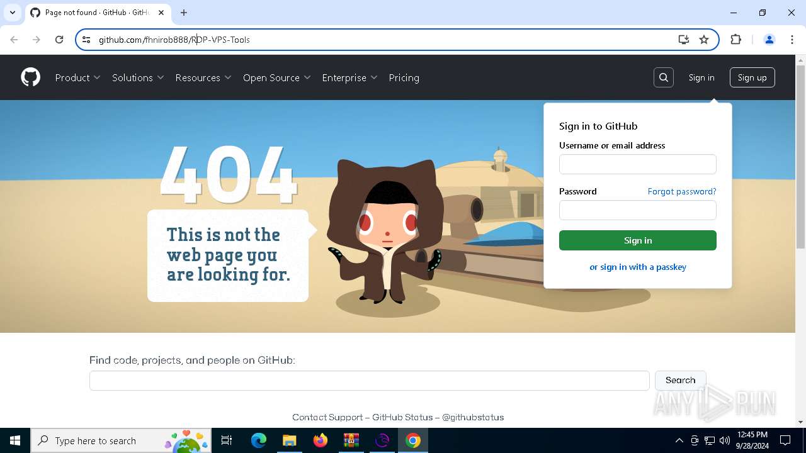Launch Microsoft Edge from the taskbar
Image resolution: width=806 pixels, height=453 pixels.
click(x=259, y=440)
